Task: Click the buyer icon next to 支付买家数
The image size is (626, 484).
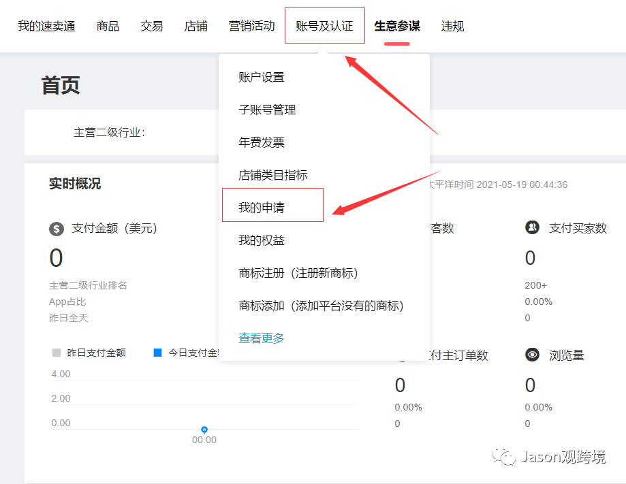Action: tap(532, 227)
